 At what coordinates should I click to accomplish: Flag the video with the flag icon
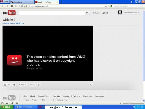coord(39,85)
